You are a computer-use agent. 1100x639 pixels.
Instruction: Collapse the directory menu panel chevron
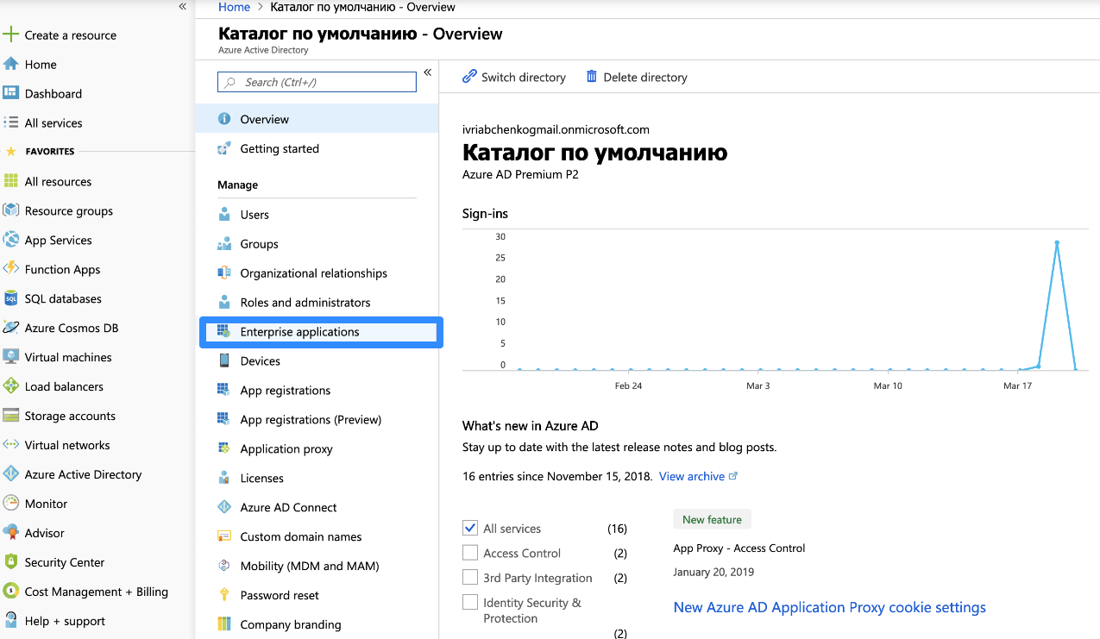click(427, 72)
